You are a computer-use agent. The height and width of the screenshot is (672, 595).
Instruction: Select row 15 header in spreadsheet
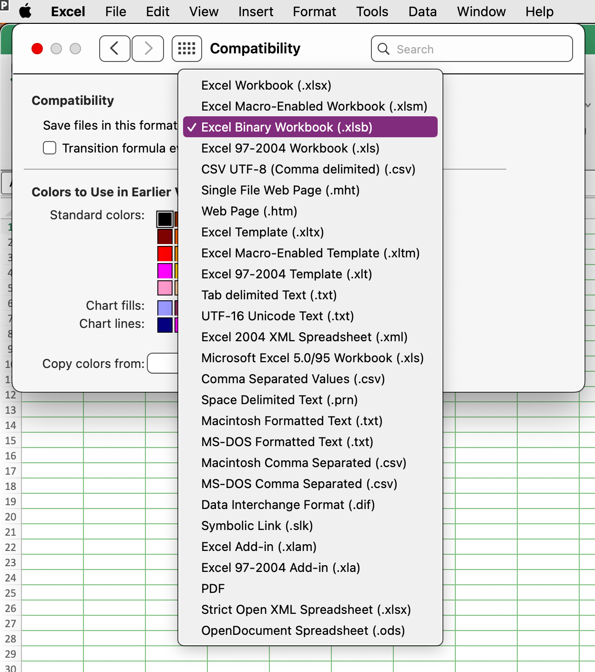coord(10,440)
